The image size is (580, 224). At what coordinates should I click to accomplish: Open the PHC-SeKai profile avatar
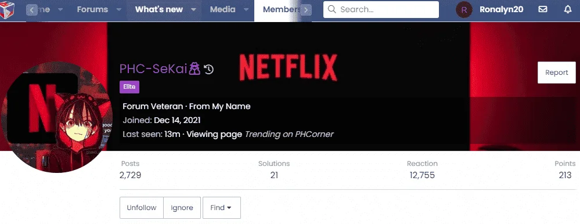(x=56, y=117)
